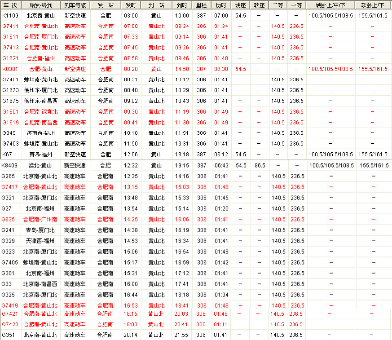Screen dimensions: 392x340
Task: Click train number K8409
Action: tap(9, 165)
